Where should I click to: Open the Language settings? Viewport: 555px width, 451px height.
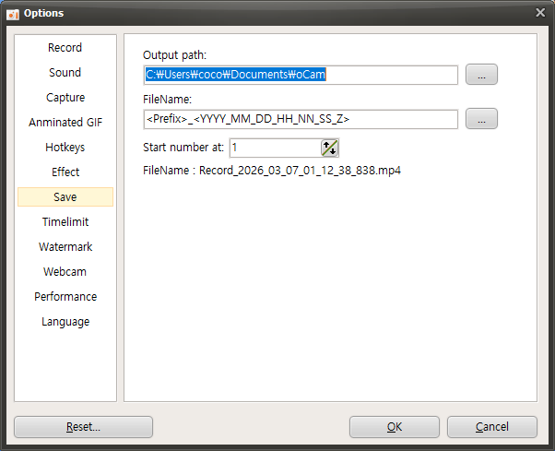pyautogui.click(x=65, y=322)
